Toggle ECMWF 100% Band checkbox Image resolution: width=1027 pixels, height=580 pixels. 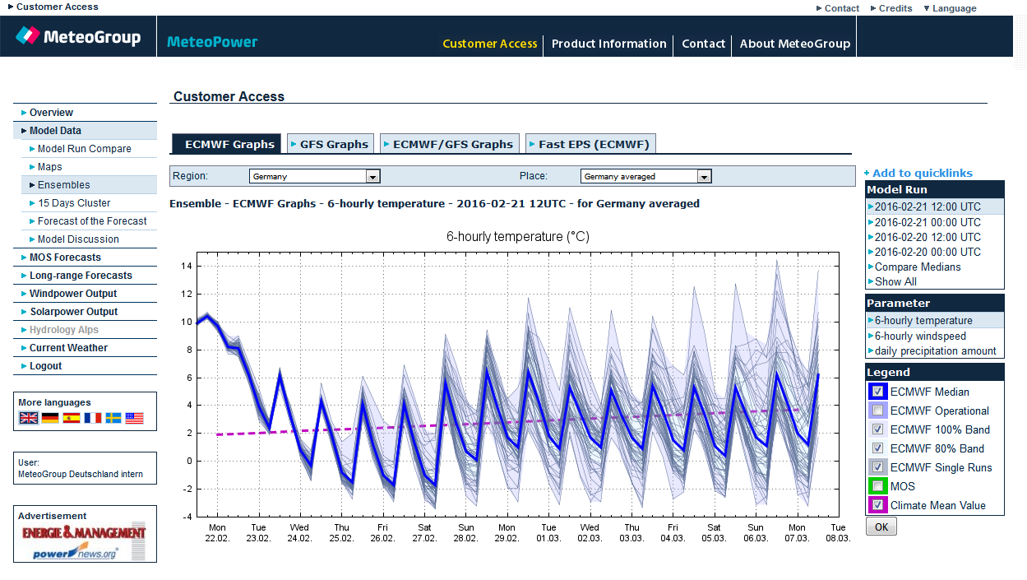coord(877,429)
